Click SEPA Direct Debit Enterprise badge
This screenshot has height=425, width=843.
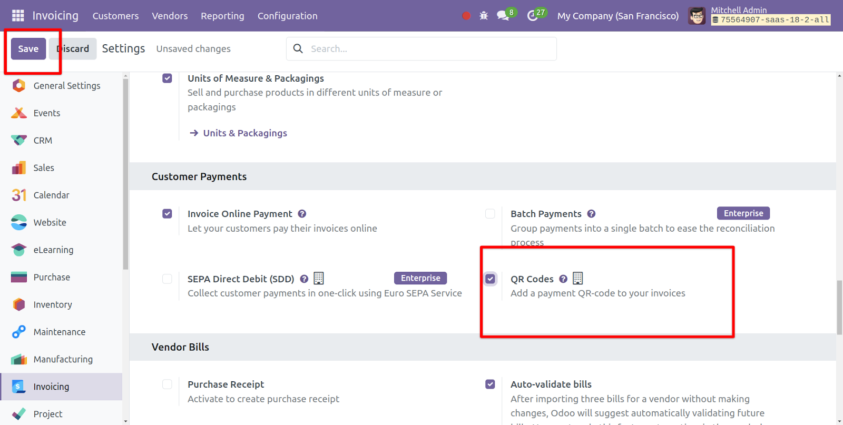(x=420, y=278)
